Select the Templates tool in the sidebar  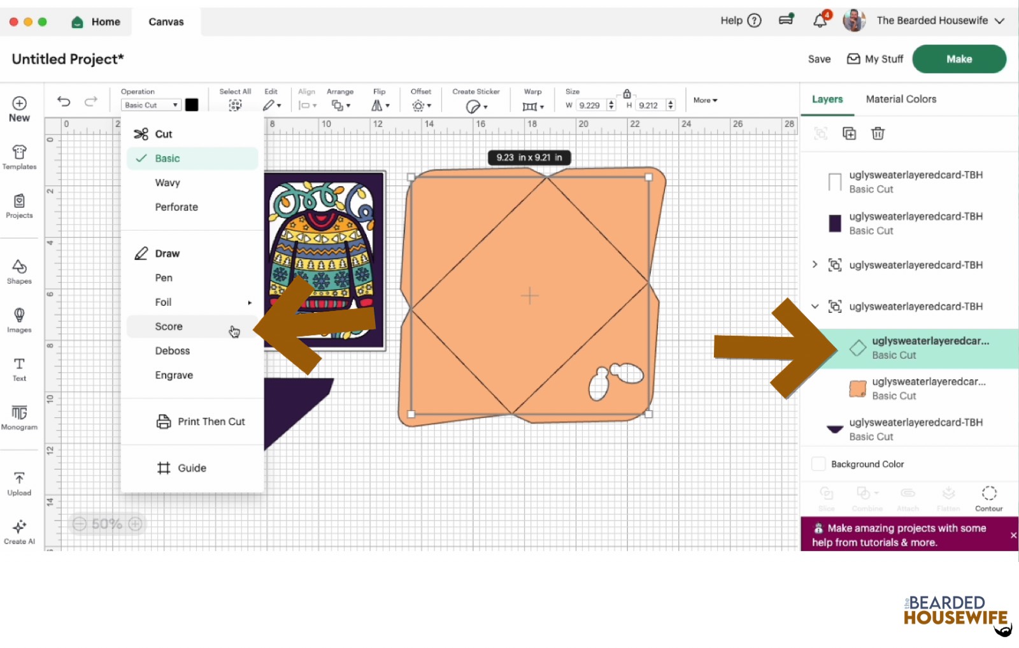pyautogui.click(x=19, y=157)
